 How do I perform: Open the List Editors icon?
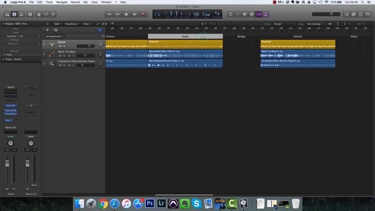(346, 14)
